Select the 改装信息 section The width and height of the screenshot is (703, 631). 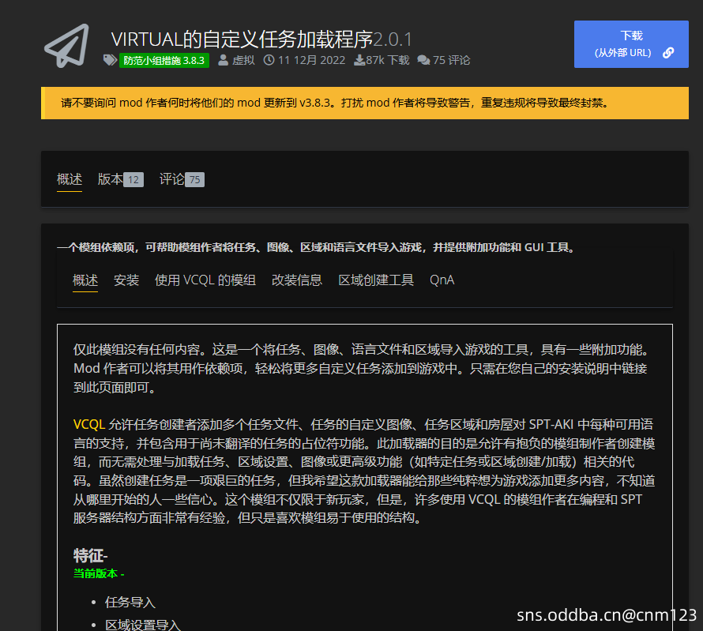click(297, 280)
